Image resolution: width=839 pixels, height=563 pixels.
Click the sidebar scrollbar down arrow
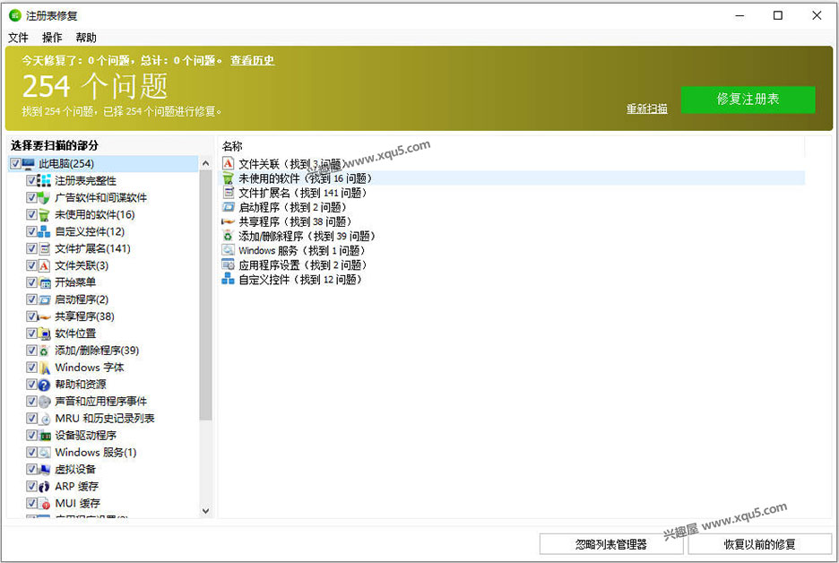point(207,509)
